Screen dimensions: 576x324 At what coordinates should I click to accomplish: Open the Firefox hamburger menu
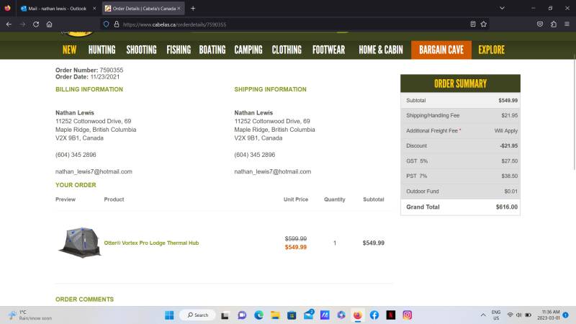click(567, 24)
